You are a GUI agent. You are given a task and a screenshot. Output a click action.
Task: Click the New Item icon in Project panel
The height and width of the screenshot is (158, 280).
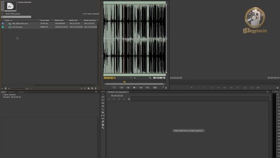[x=92, y=88]
